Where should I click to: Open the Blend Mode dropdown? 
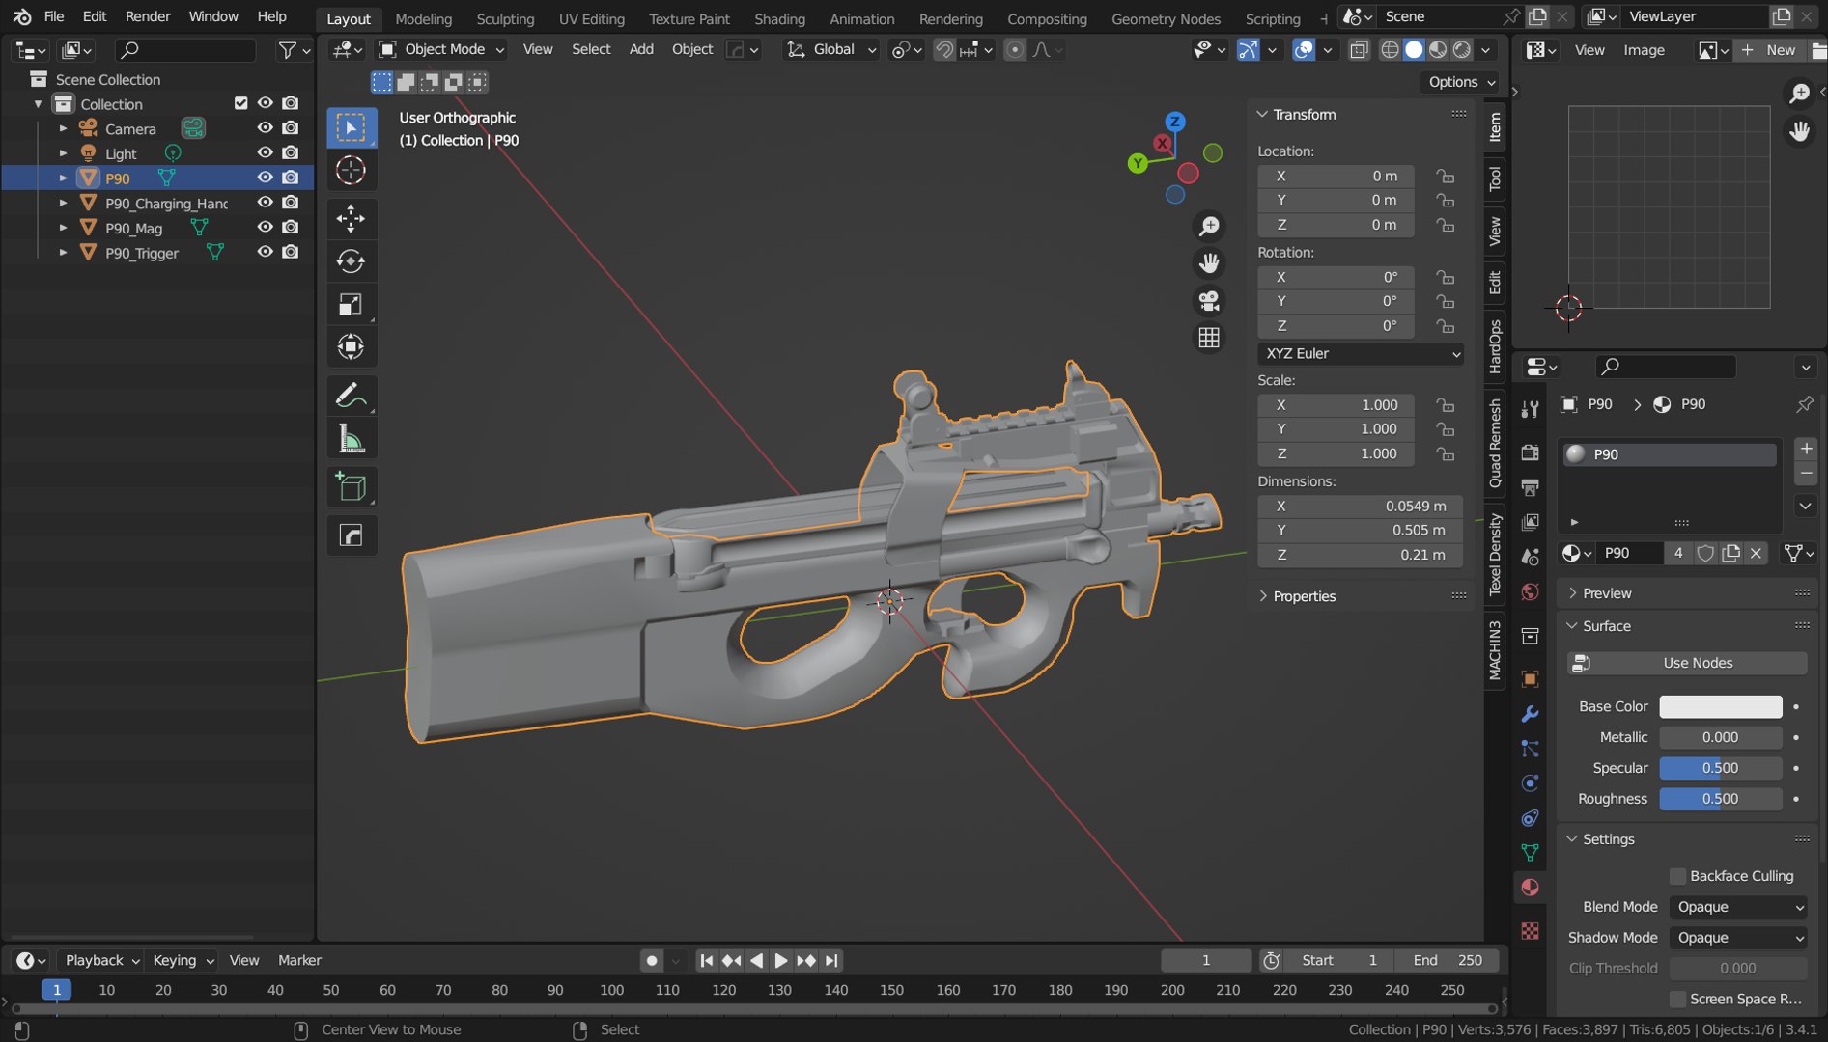1740,907
